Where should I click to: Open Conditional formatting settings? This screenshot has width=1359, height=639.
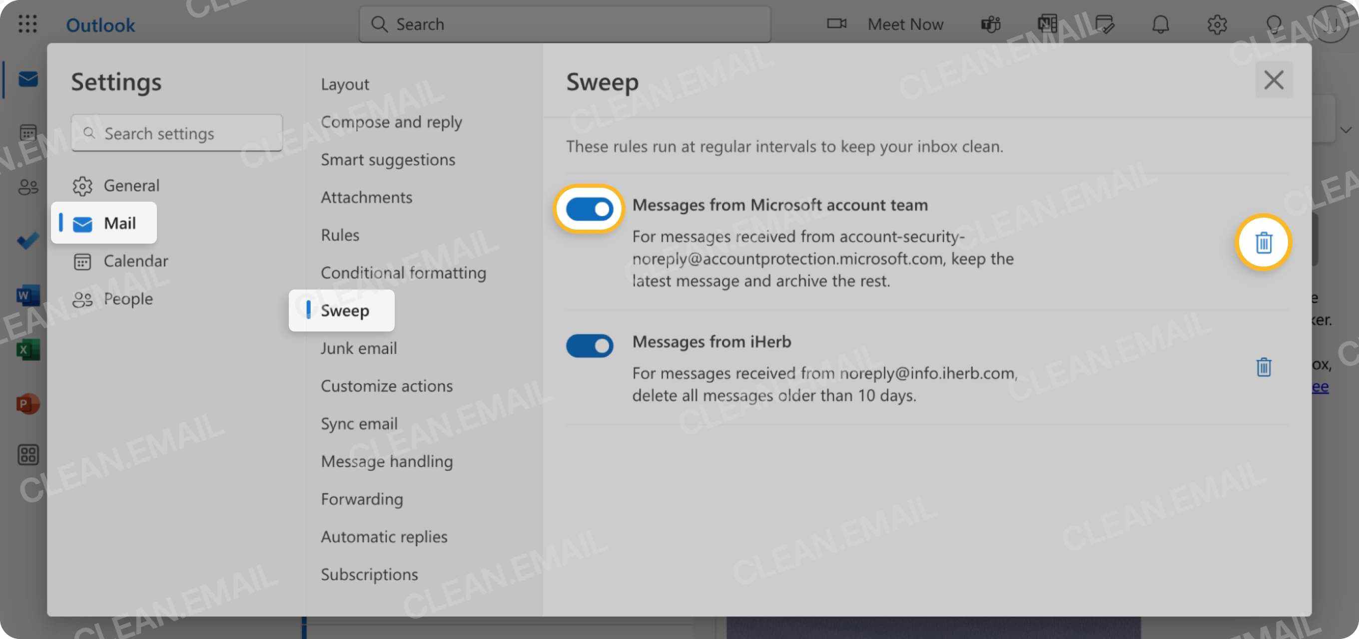pos(404,273)
